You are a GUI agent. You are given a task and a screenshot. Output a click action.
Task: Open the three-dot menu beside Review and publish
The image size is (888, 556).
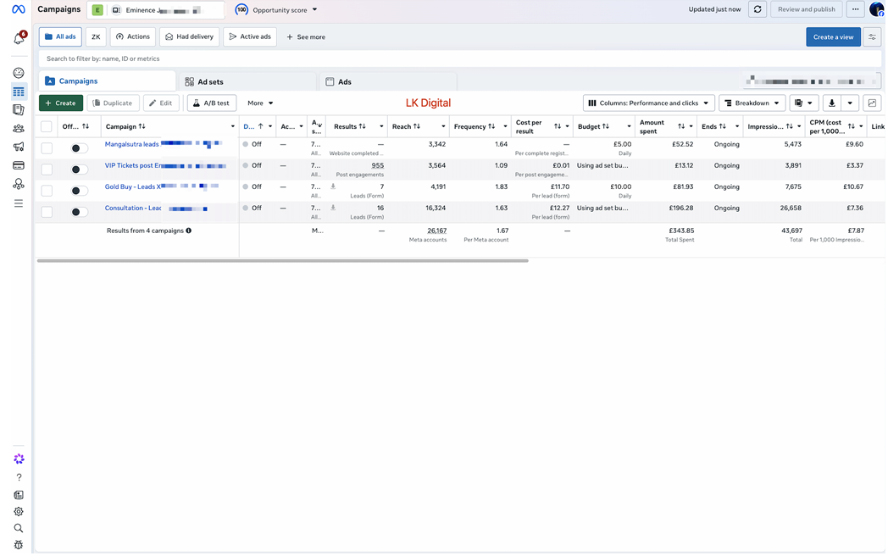(x=855, y=9)
